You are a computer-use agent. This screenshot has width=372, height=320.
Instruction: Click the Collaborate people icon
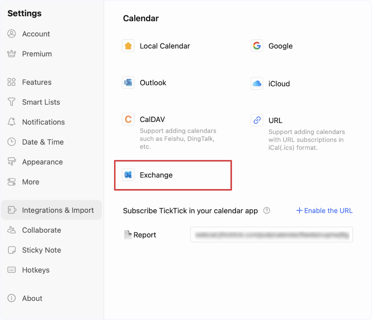pos(12,230)
